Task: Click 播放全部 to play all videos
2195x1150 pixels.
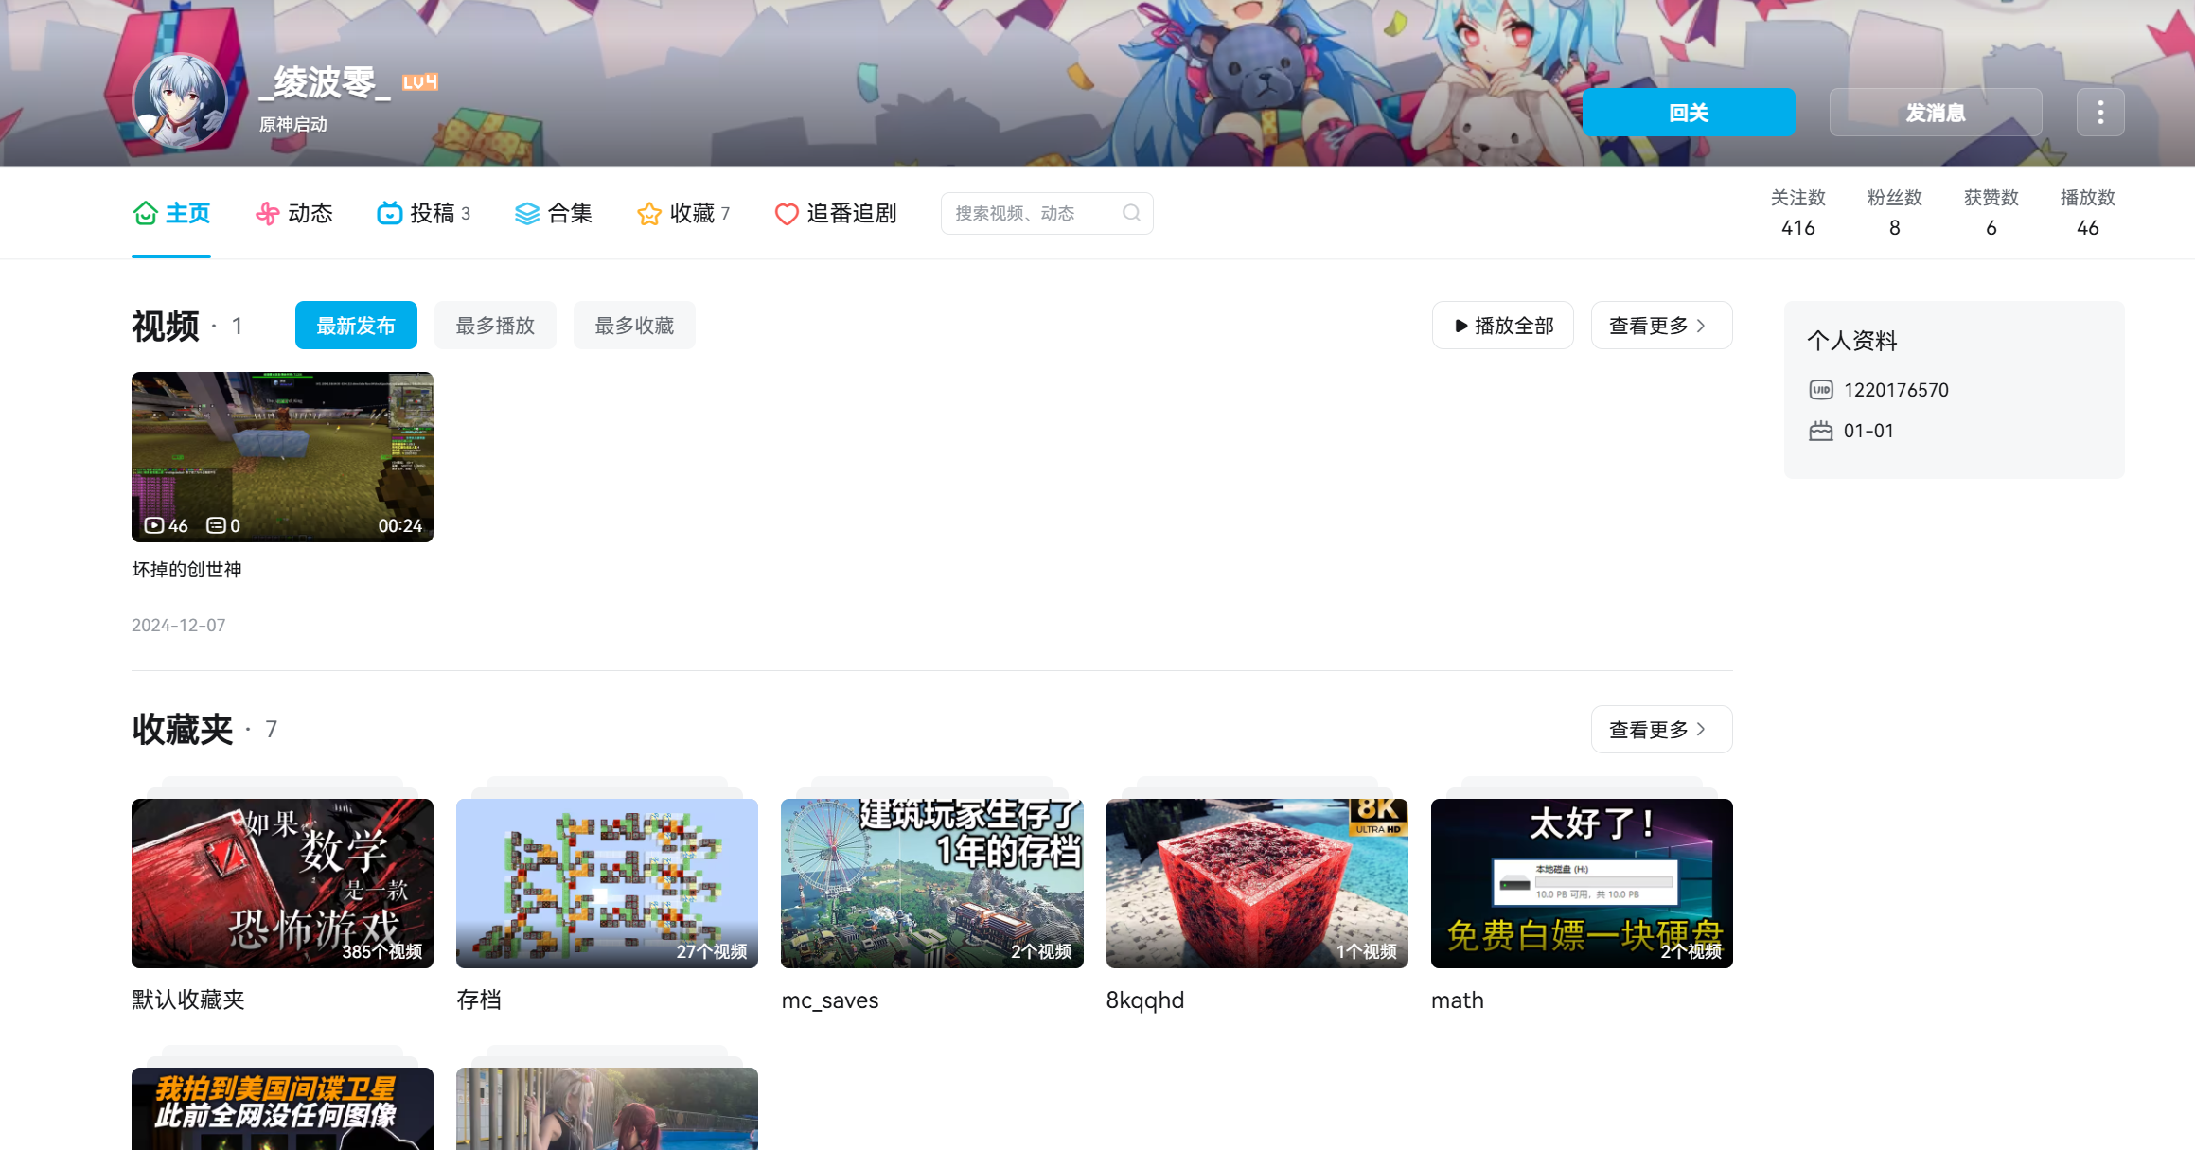Action: 1503,325
